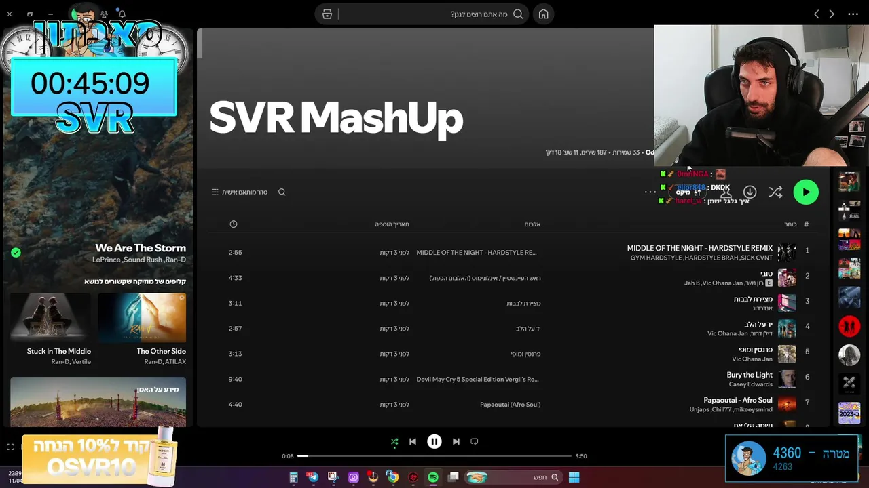
Task: Download the SVR MashUp playlist
Action: pos(750,192)
